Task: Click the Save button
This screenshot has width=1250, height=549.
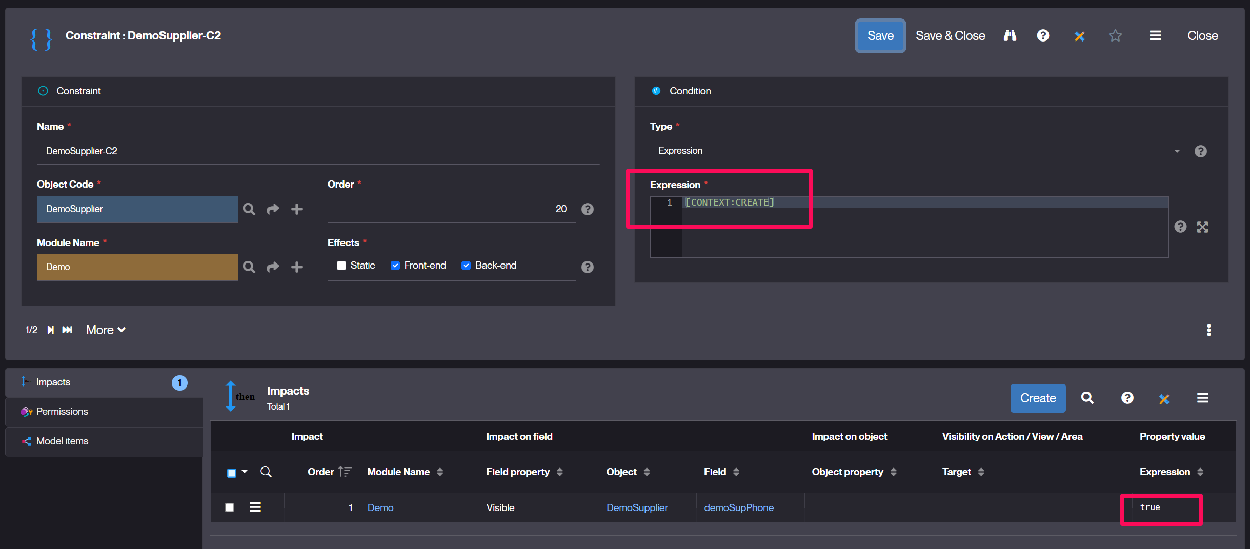Action: point(880,35)
